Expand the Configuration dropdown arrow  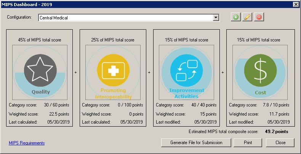click(216, 17)
